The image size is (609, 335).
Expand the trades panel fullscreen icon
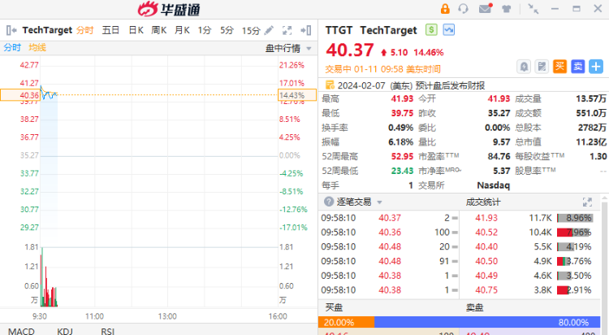click(587, 202)
